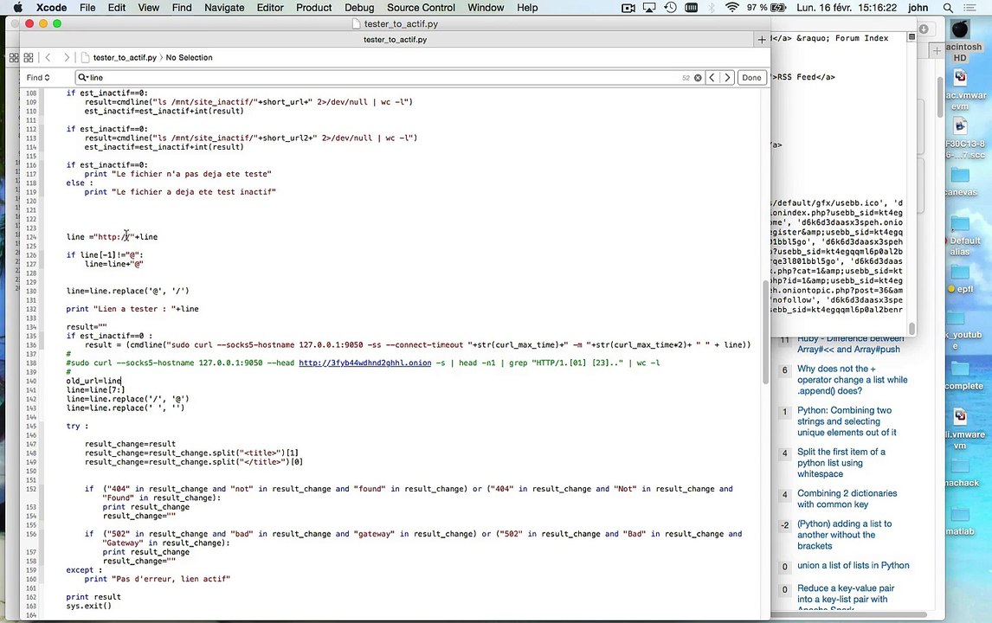Screen dimensions: 992x623
Task: Click downloads arrow in the background browser
Action: coord(923,29)
